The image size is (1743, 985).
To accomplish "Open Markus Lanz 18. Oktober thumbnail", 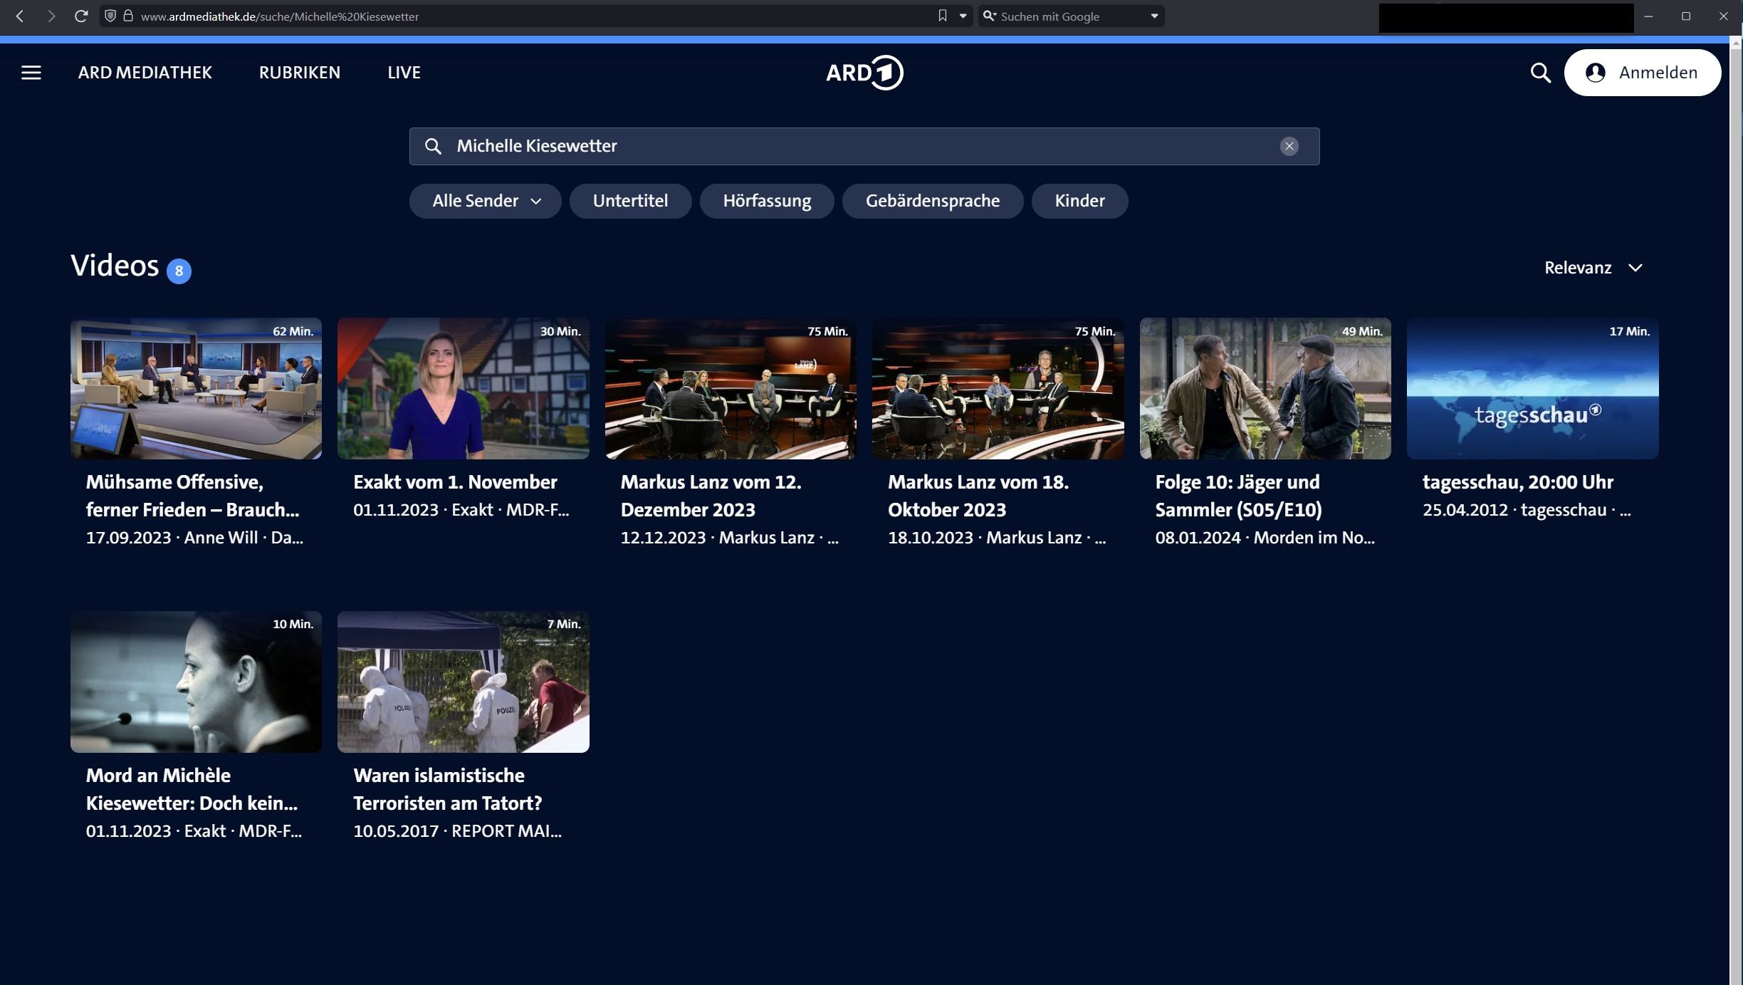I will click(x=998, y=388).
